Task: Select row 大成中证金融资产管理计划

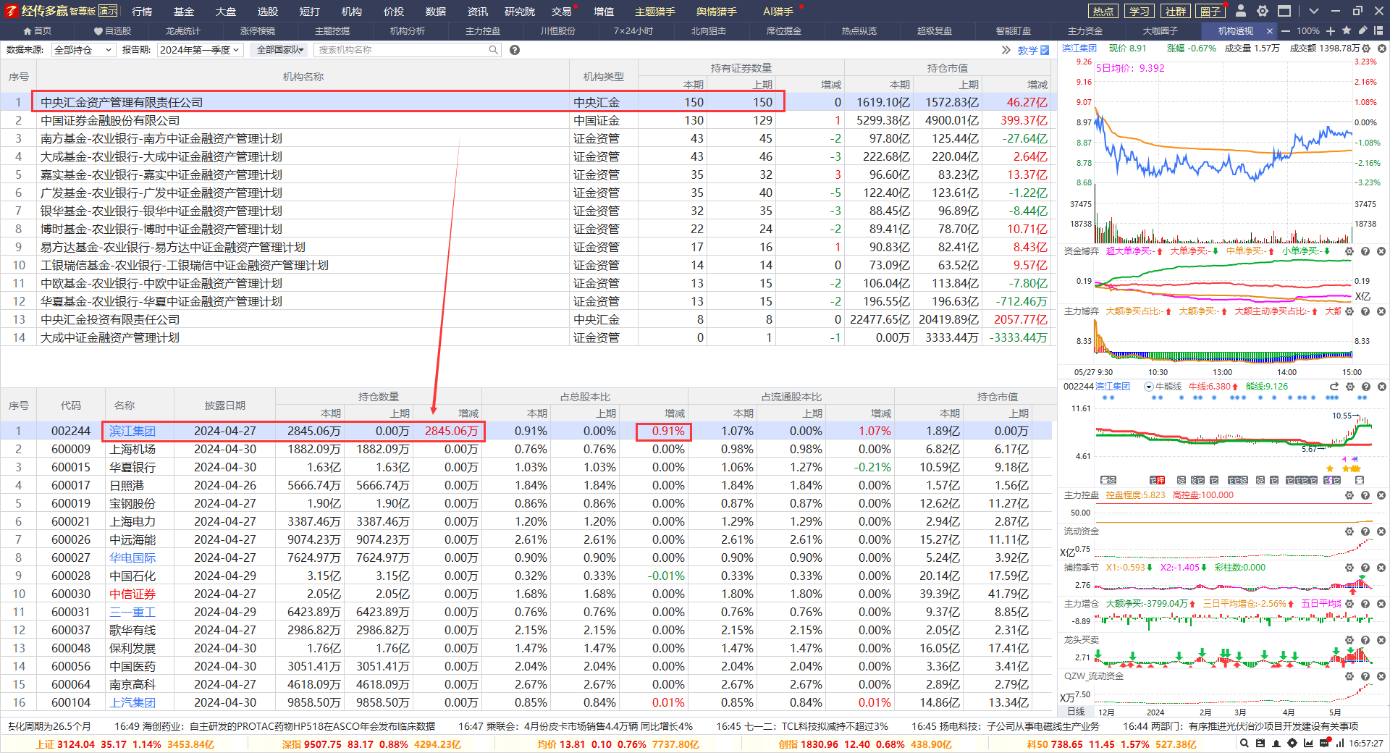Action: coord(527,337)
